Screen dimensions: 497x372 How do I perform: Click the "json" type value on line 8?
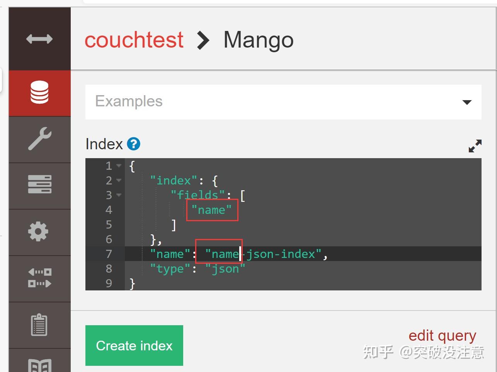(x=225, y=269)
